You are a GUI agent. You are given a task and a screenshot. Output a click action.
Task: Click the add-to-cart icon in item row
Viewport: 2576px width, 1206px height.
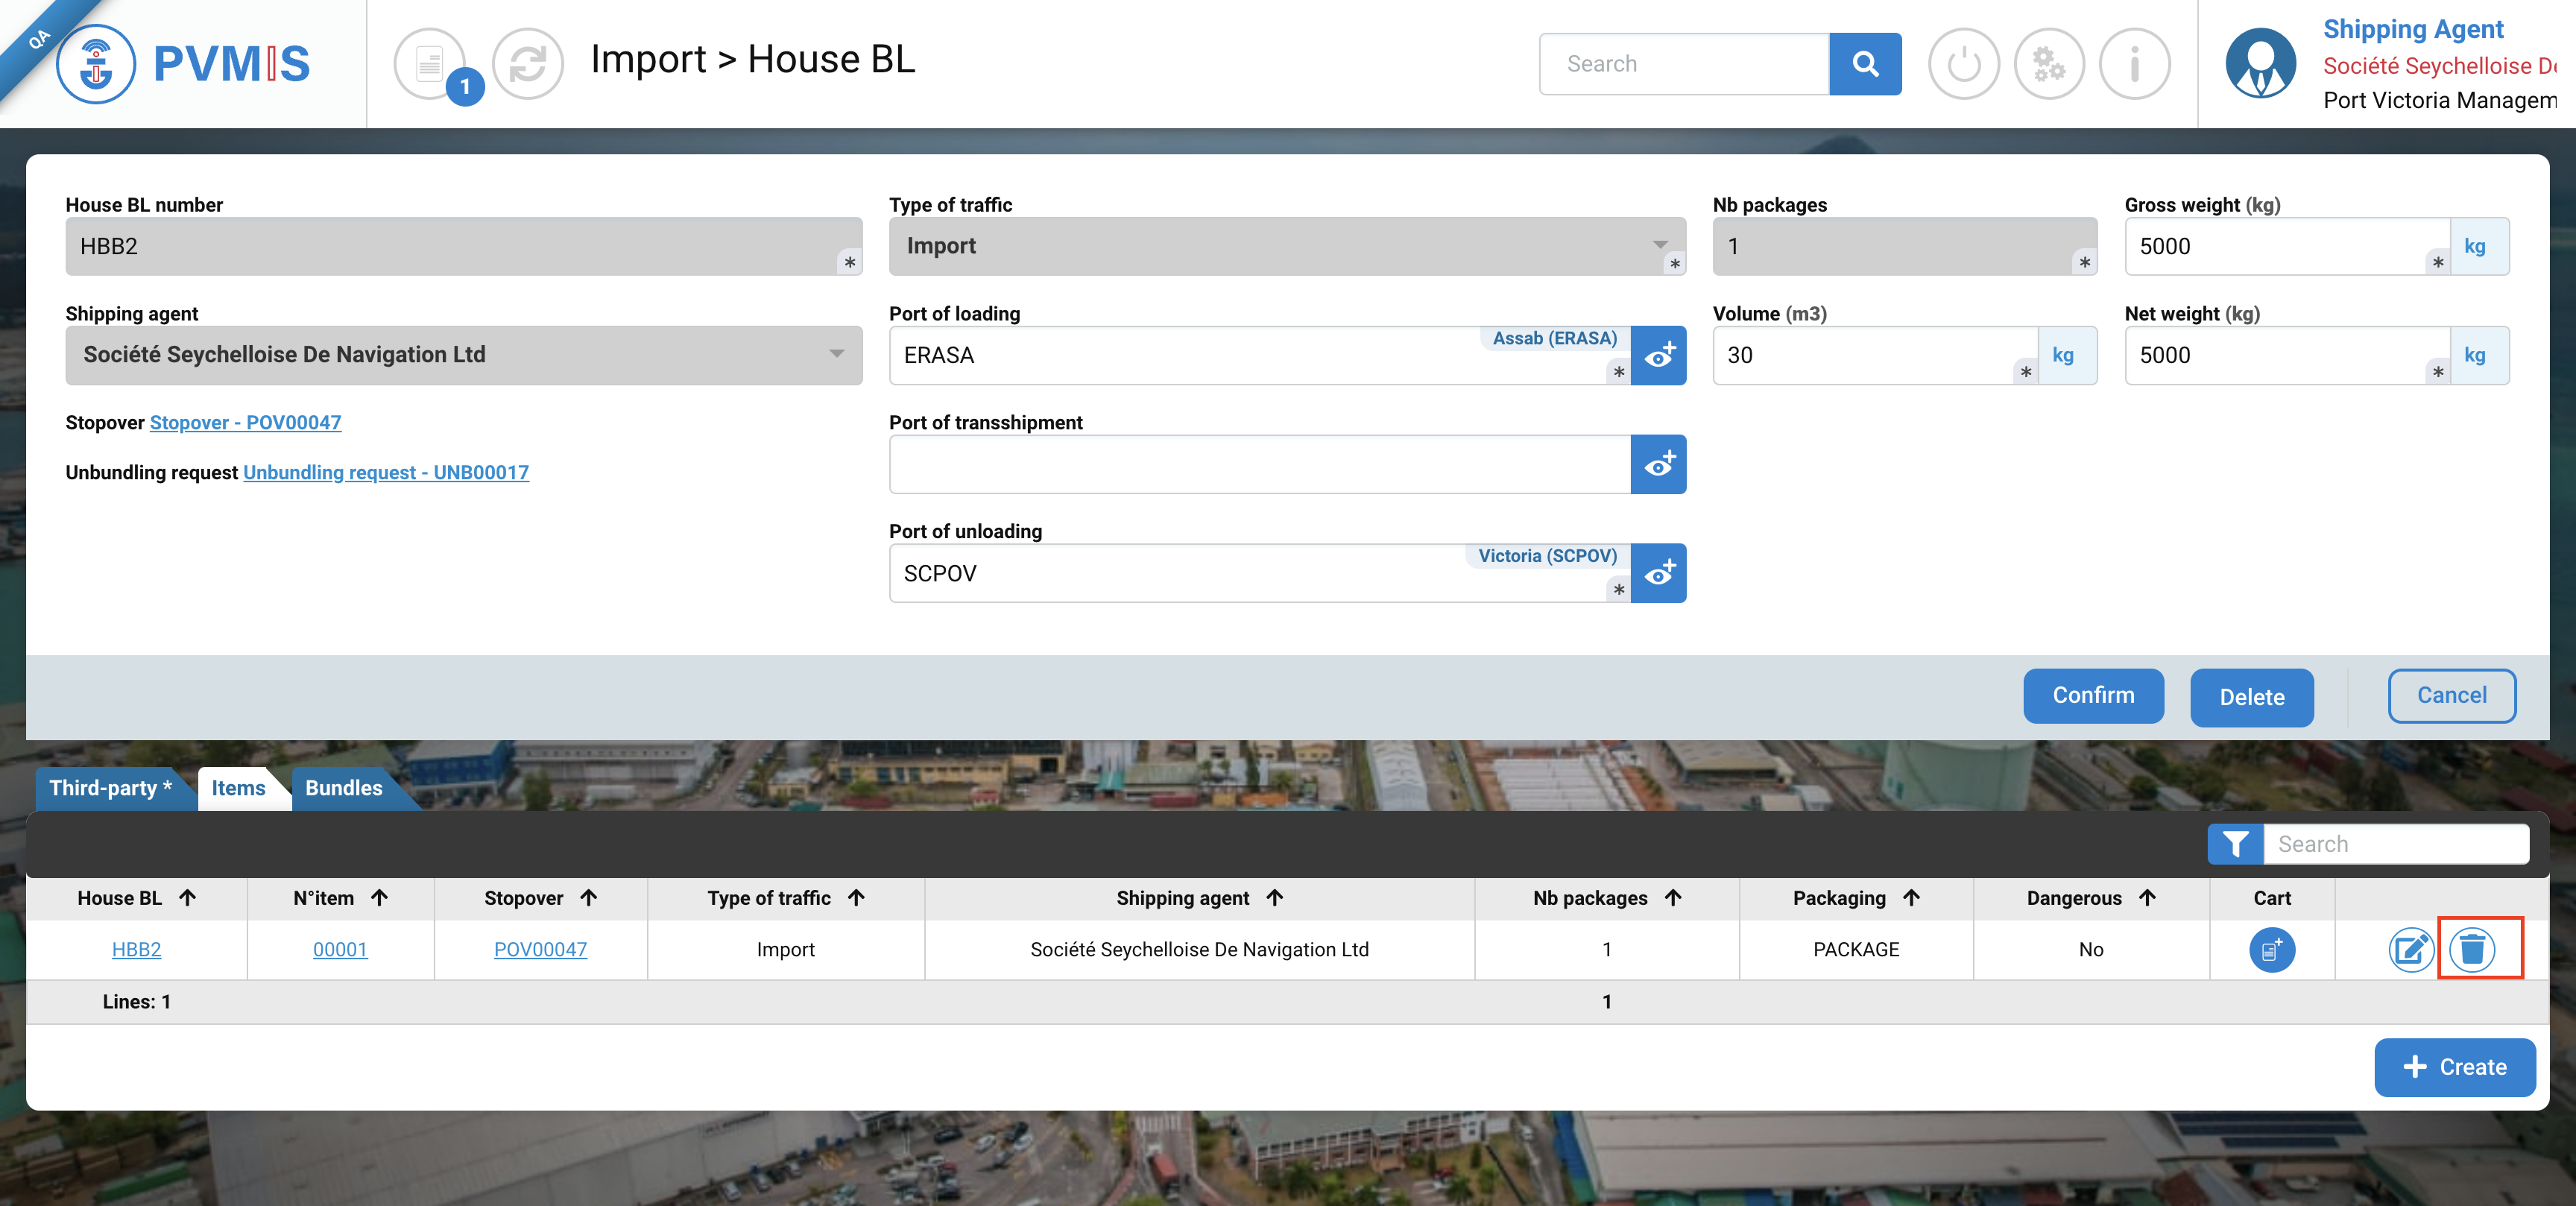[x=2271, y=949]
